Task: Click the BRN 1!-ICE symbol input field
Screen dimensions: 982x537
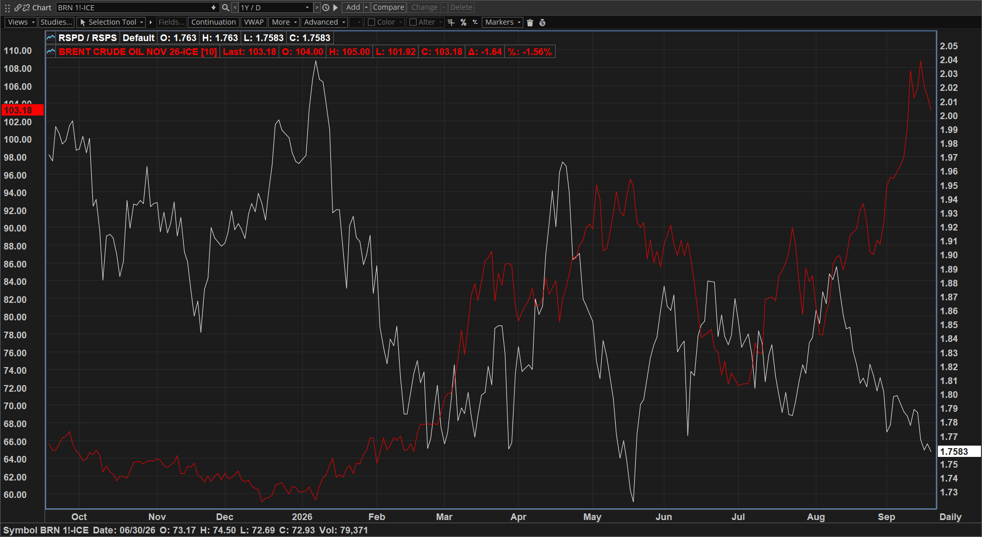Action: 137,8
